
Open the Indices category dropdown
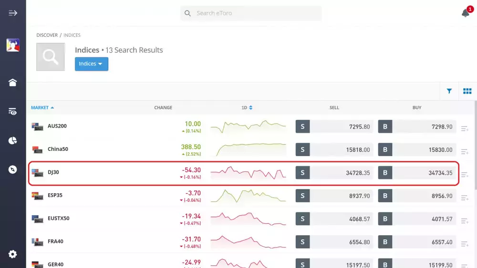pos(92,64)
